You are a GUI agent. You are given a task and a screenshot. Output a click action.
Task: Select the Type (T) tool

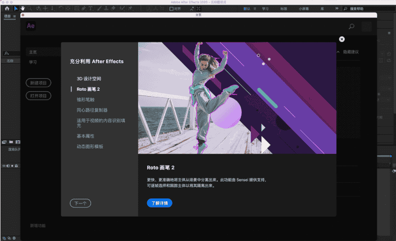pyautogui.click(x=91, y=9)
